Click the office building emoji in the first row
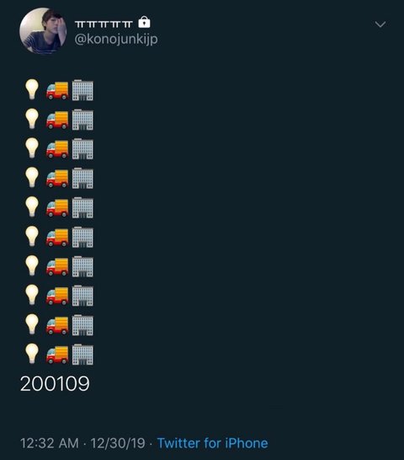The height and width of the screenshot is (460, 404). (82, 90)
